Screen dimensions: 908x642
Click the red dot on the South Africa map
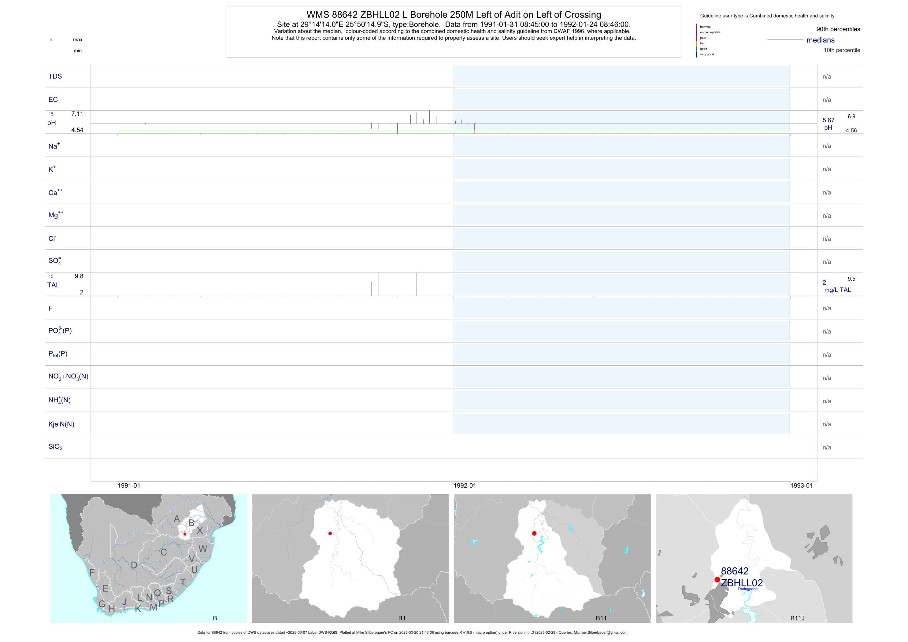[185, 534]
